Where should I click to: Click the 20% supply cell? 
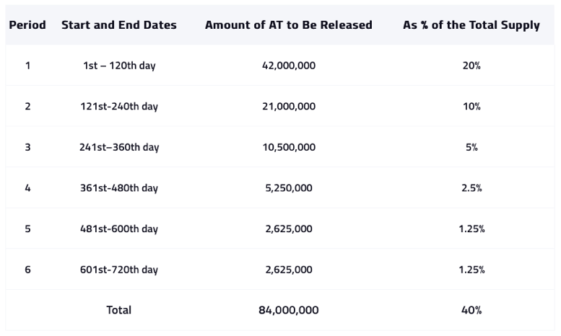(471, 66)
